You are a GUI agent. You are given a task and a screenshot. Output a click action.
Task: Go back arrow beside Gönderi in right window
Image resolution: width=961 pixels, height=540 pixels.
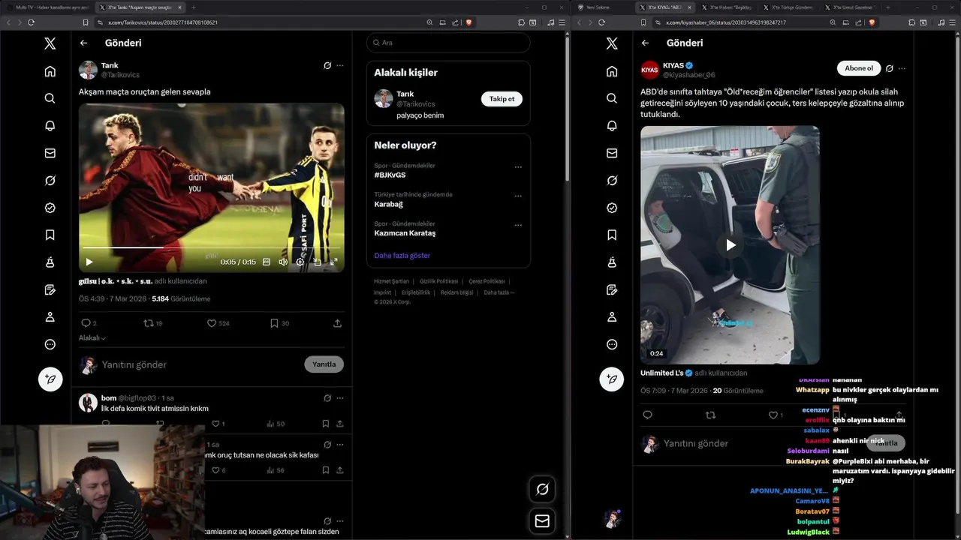pyautogui.click(x=646, y=43)
